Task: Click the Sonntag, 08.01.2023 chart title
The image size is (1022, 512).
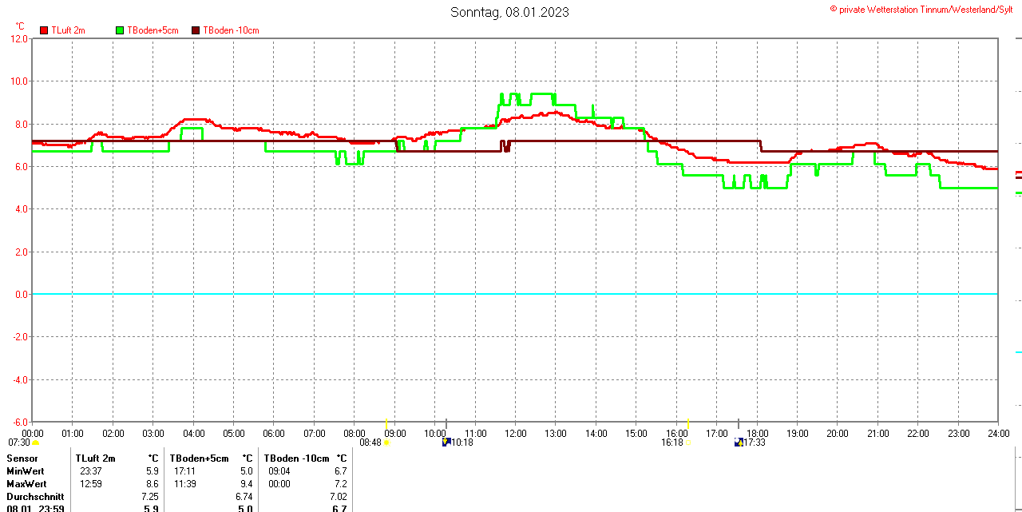Action: coord(509,12)
